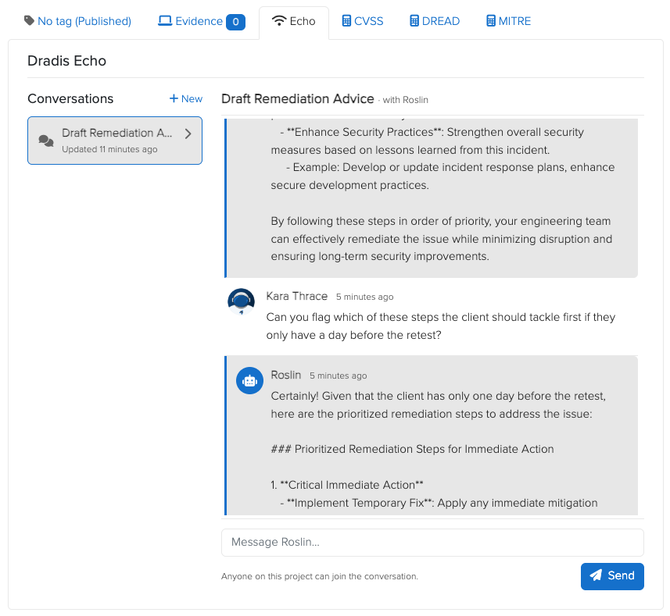Click the Updated 11 minutes ago text
Screen dimensions: 670x616
click(109, 149)
